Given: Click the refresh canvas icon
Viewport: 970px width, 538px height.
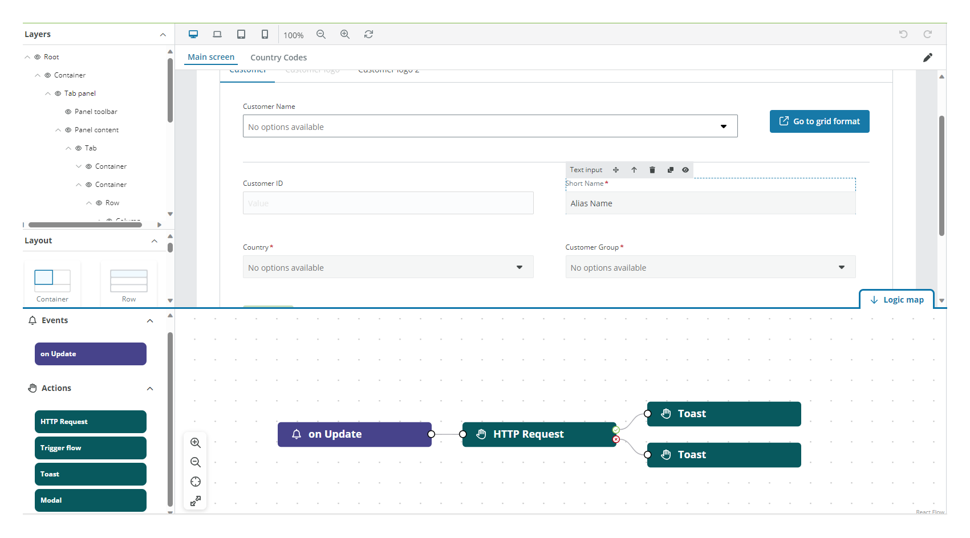Looking at the screenshot, I should [369, 34].
